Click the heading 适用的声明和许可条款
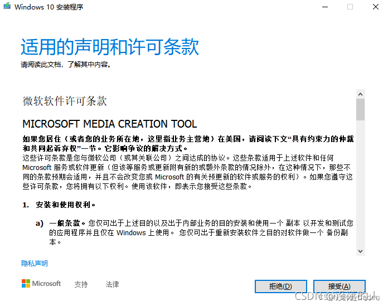Viewport: 388px width, 306px height. (x=110, y=47)
